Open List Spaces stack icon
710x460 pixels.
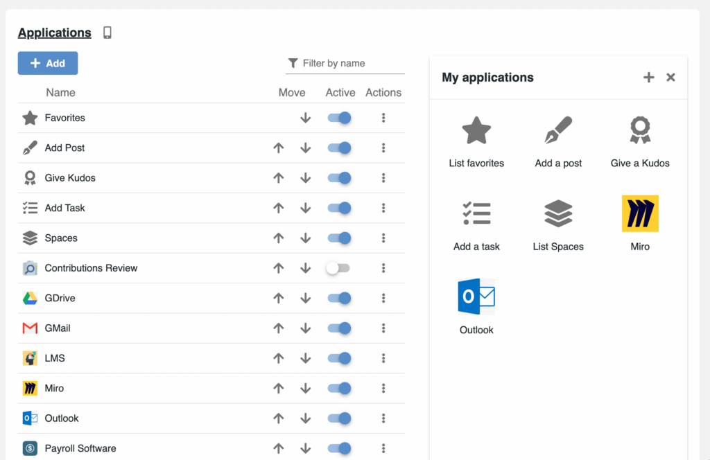pyautogui.click(x=558, y=214)
